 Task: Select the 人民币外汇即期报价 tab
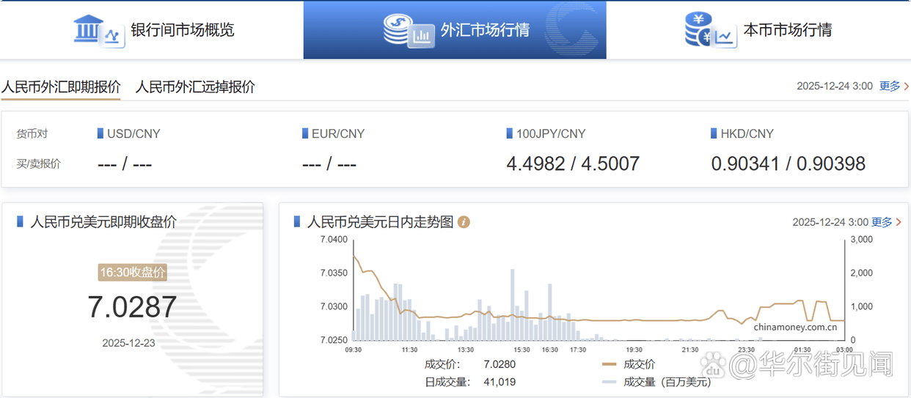click(61, 86)
